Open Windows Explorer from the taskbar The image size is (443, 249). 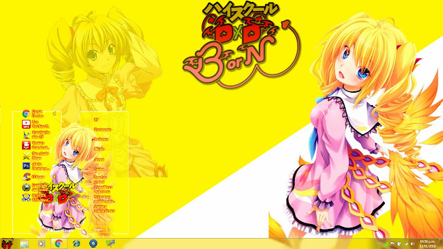[25, 243]
